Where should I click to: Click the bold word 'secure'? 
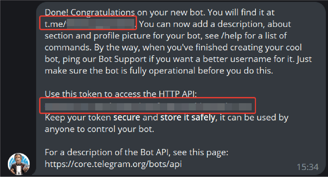[x=127, y=117]
